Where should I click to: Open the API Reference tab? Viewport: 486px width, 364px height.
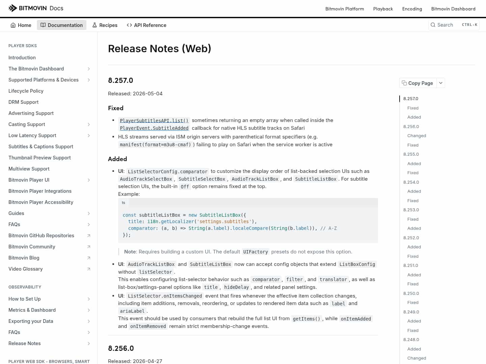point(146,25)
